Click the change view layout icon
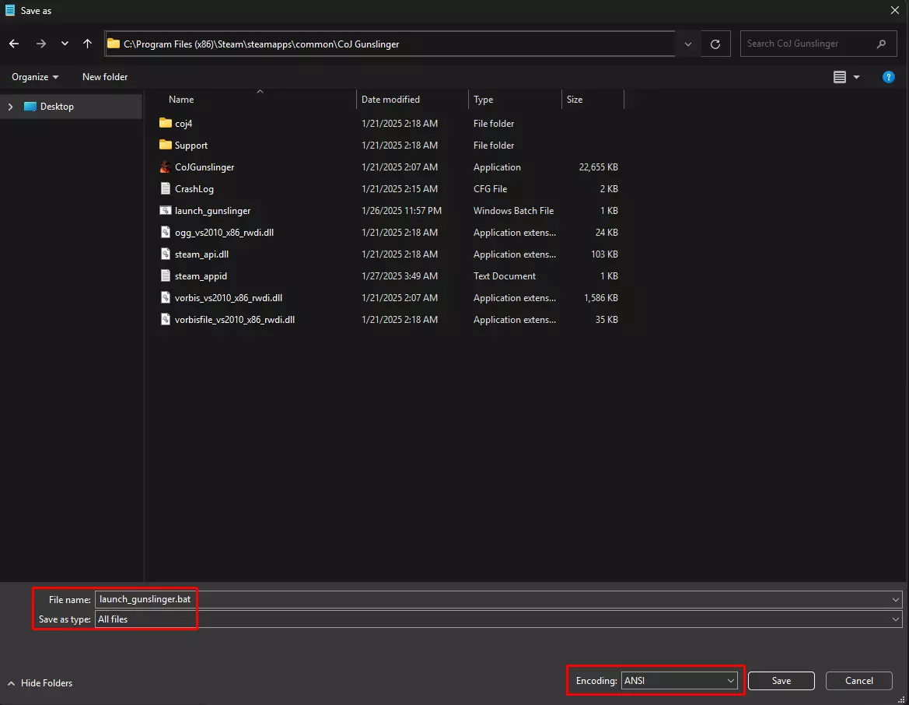909x705 pixels. pyautogui.click(x=840, y=77)
